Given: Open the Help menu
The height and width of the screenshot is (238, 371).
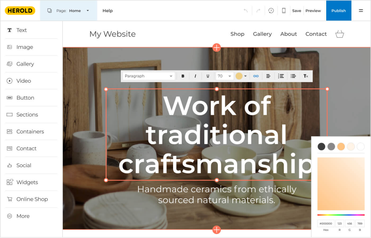Looking at the screenshot, I should pos(108,11).
